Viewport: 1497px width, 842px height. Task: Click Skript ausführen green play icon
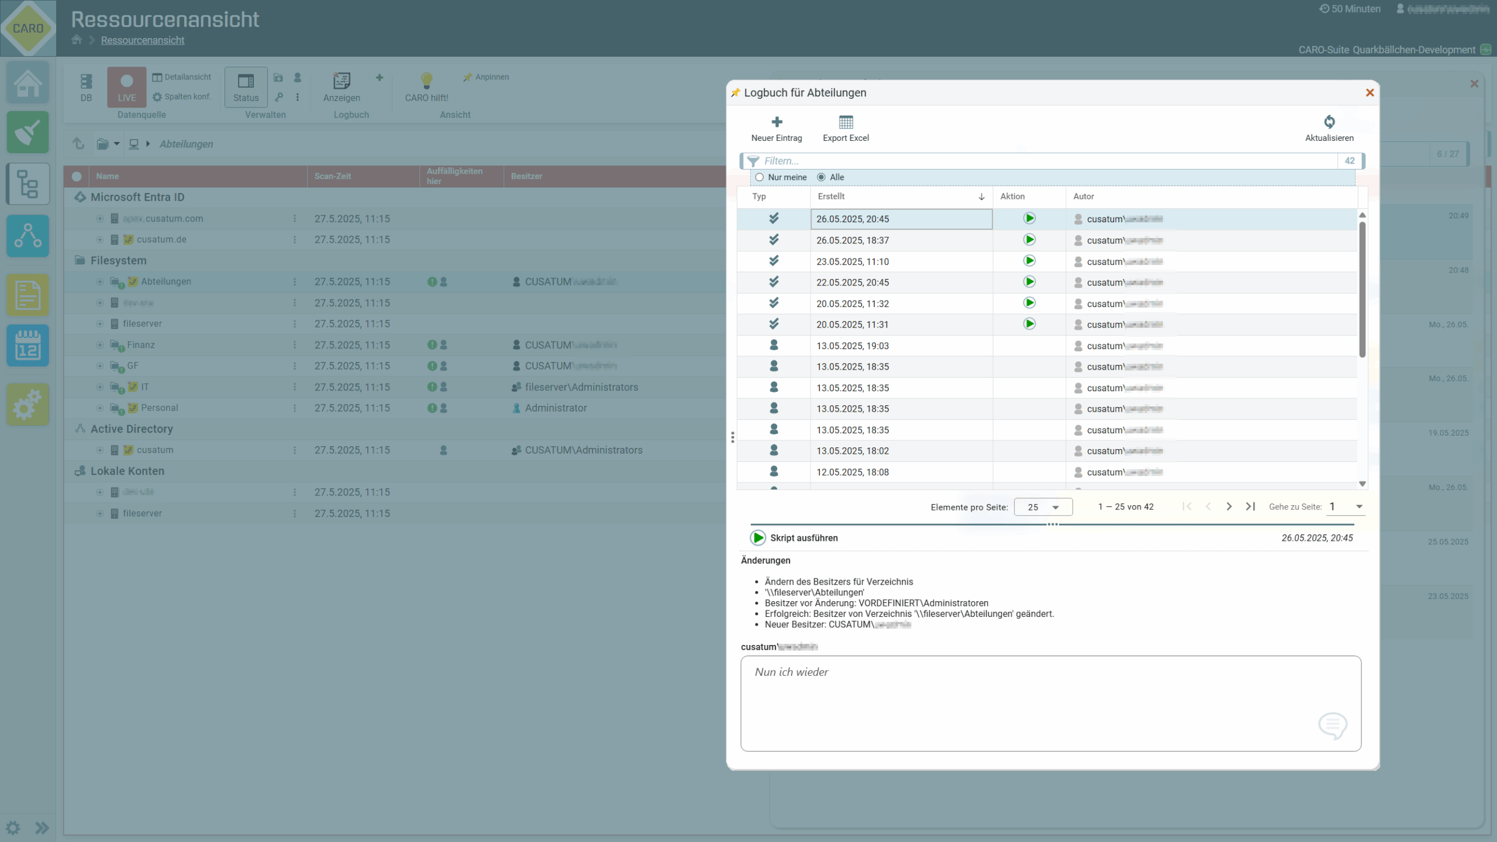tap(758, 537)
